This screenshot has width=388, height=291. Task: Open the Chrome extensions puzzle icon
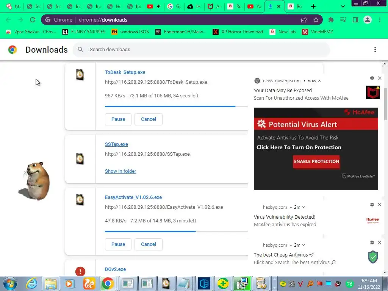[331, 20]
